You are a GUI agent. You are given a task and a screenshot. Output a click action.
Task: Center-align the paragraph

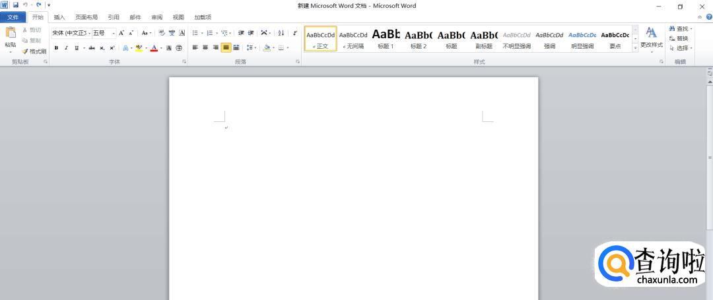coord(205,47)
